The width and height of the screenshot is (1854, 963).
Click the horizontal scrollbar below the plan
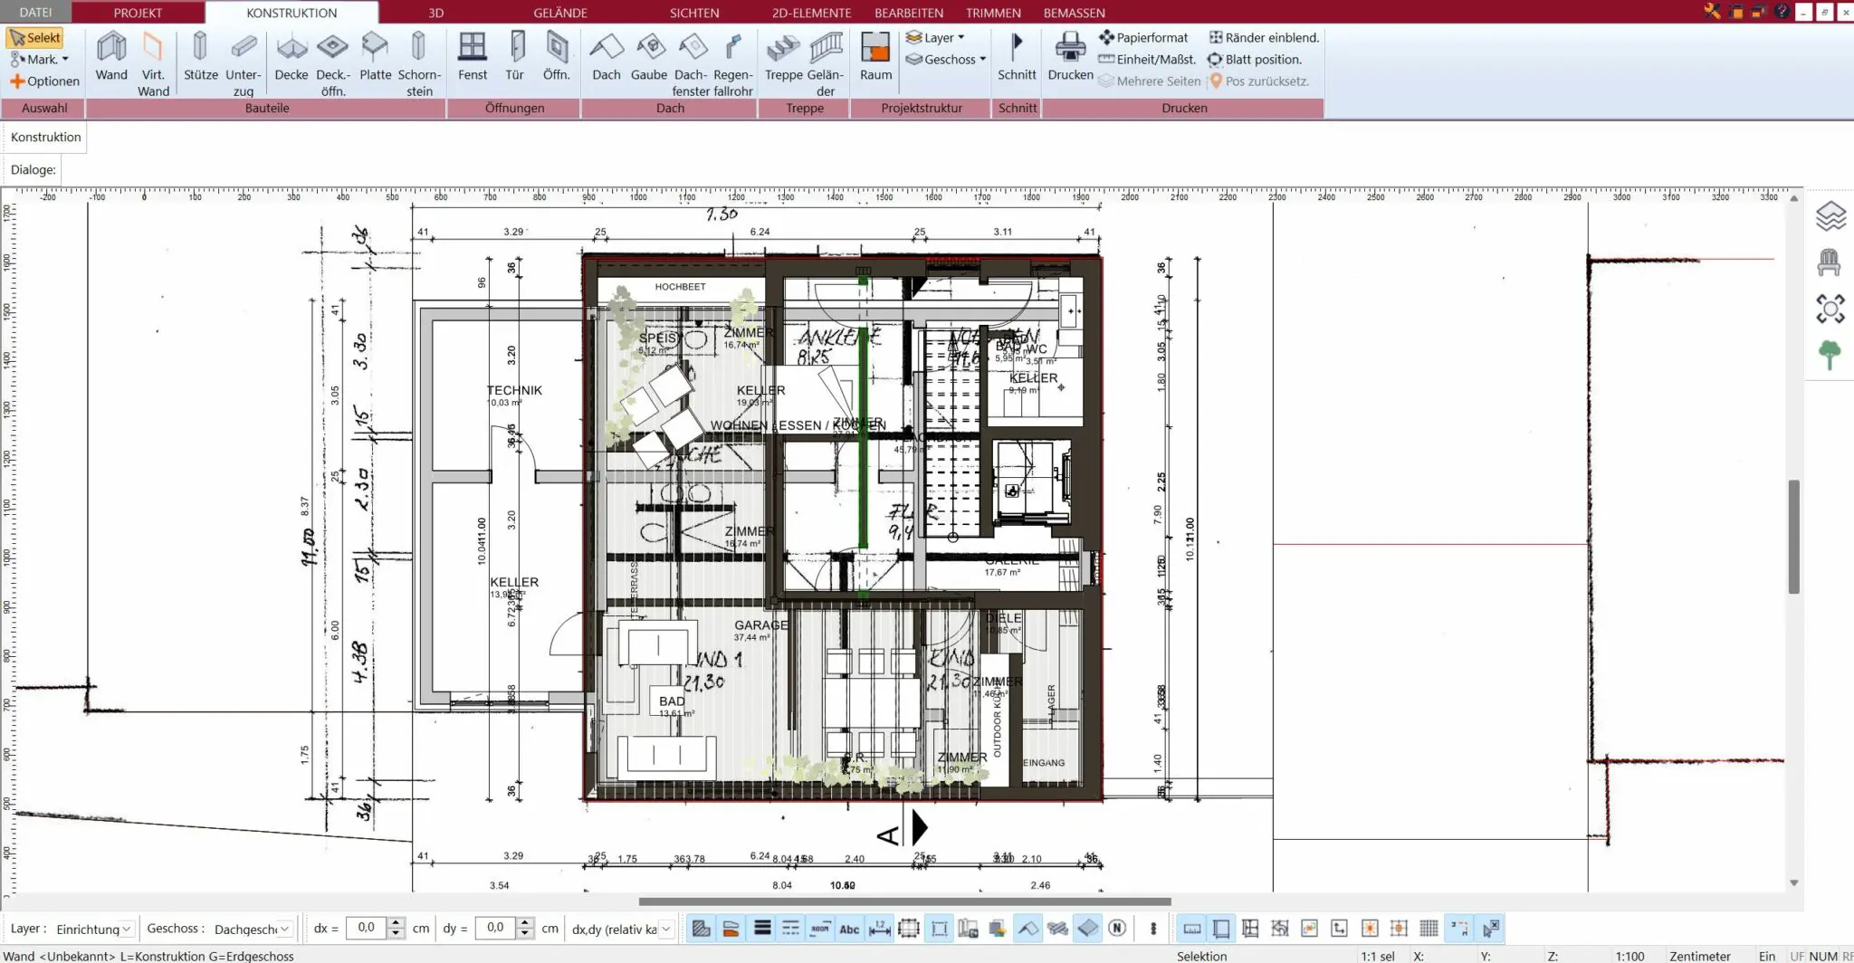pos(903,901)
